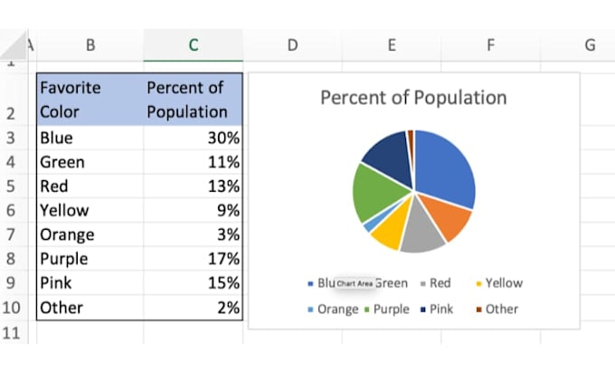This screenshot has height=372, width=615.
Task: Click the 17% value cell
Action: click(193, 259)
